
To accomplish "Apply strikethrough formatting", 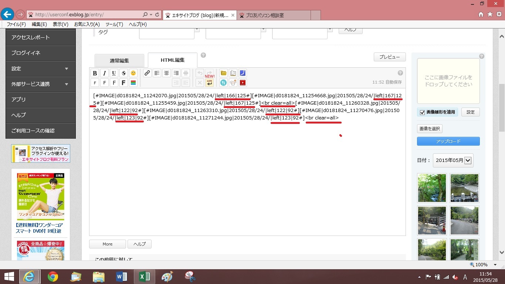I will point(124,73).
